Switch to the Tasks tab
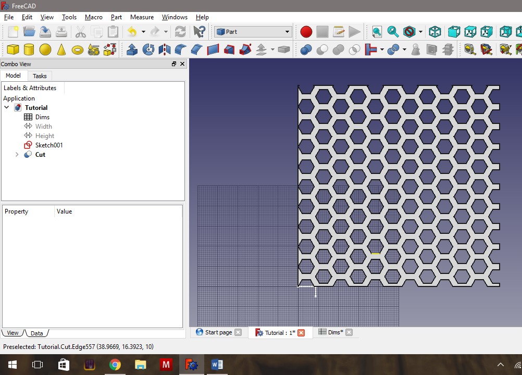Screen dimensions: 522x375 [40, 76]
